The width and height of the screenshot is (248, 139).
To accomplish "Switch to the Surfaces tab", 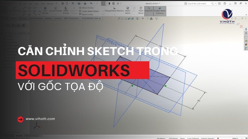I will point(23,19).
